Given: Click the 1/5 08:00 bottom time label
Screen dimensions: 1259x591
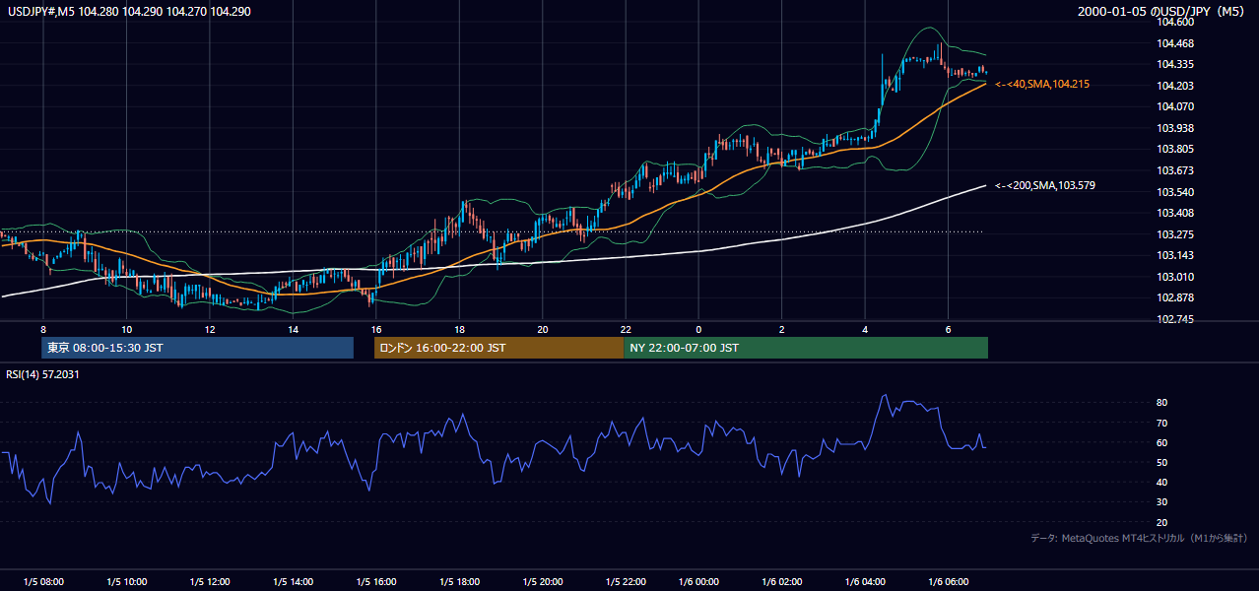Looking at the screenshot, I should pos(43,582).
